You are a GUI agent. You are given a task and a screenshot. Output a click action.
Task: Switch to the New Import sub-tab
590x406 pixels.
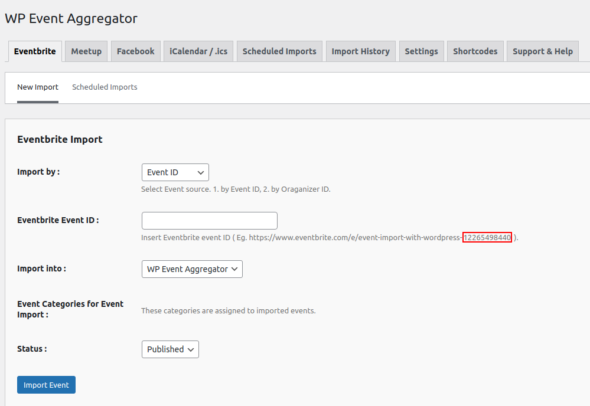[x=38, y=87]
